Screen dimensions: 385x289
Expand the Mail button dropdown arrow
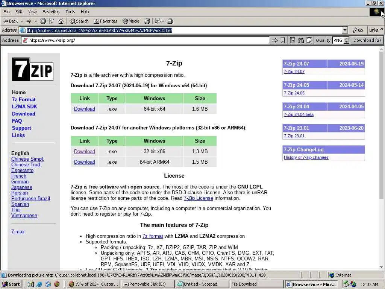click(163, 21)
